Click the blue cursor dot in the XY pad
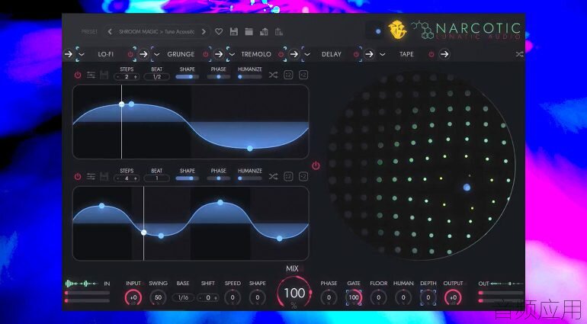The image size is (587, 324). click(x=467, y=188)
